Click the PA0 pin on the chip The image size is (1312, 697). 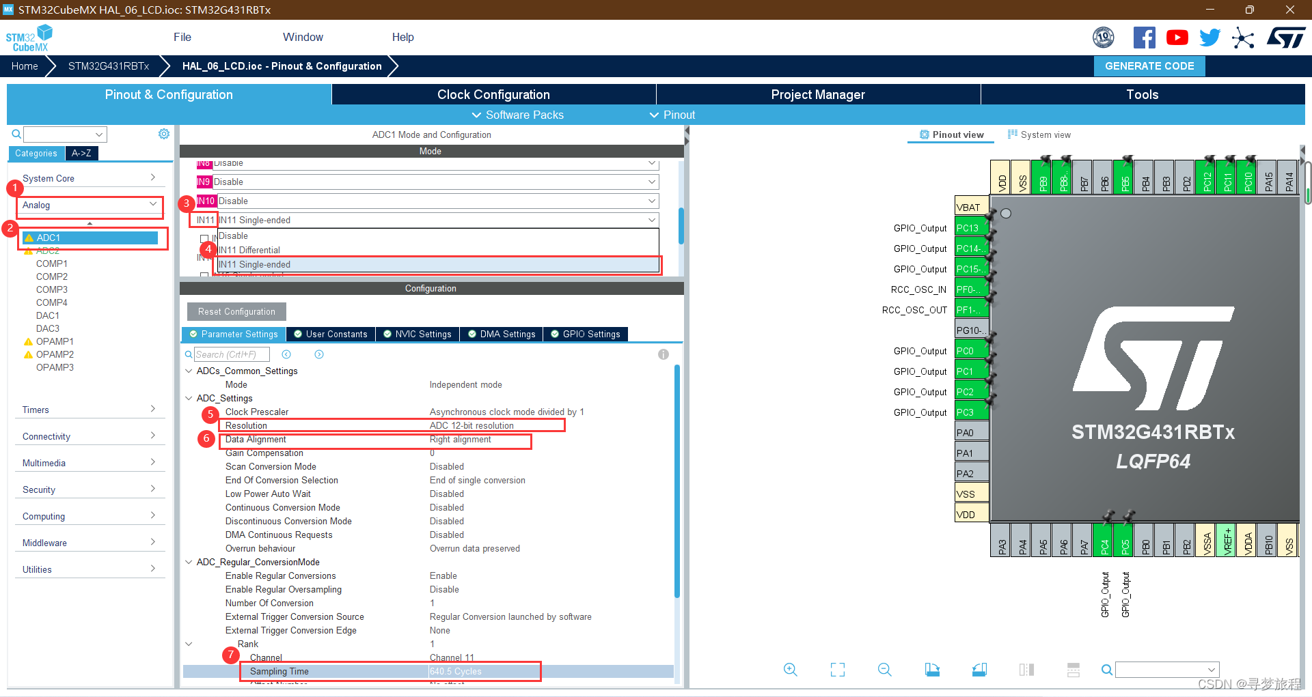[971, 433]
